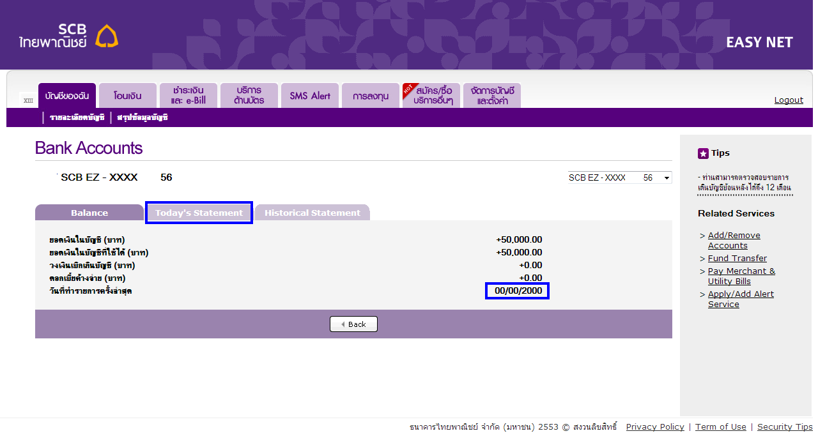Select the สรุปข้อมูลบัญชี submenu item
This screenshot has width=818, height=445.
coord(143,117)
